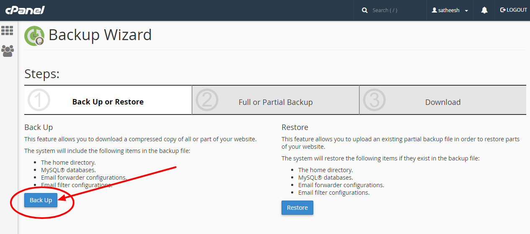The image size is (530, 234).
Task: Click the cPanel logo
Action: coord(25,10)
